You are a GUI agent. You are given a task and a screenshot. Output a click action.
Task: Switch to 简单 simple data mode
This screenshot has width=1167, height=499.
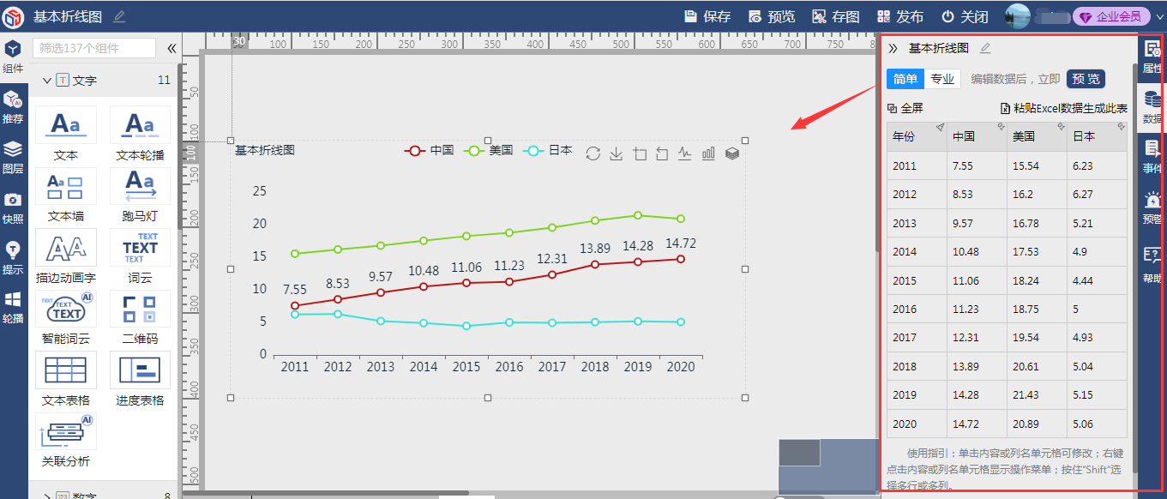pos(905,79)
